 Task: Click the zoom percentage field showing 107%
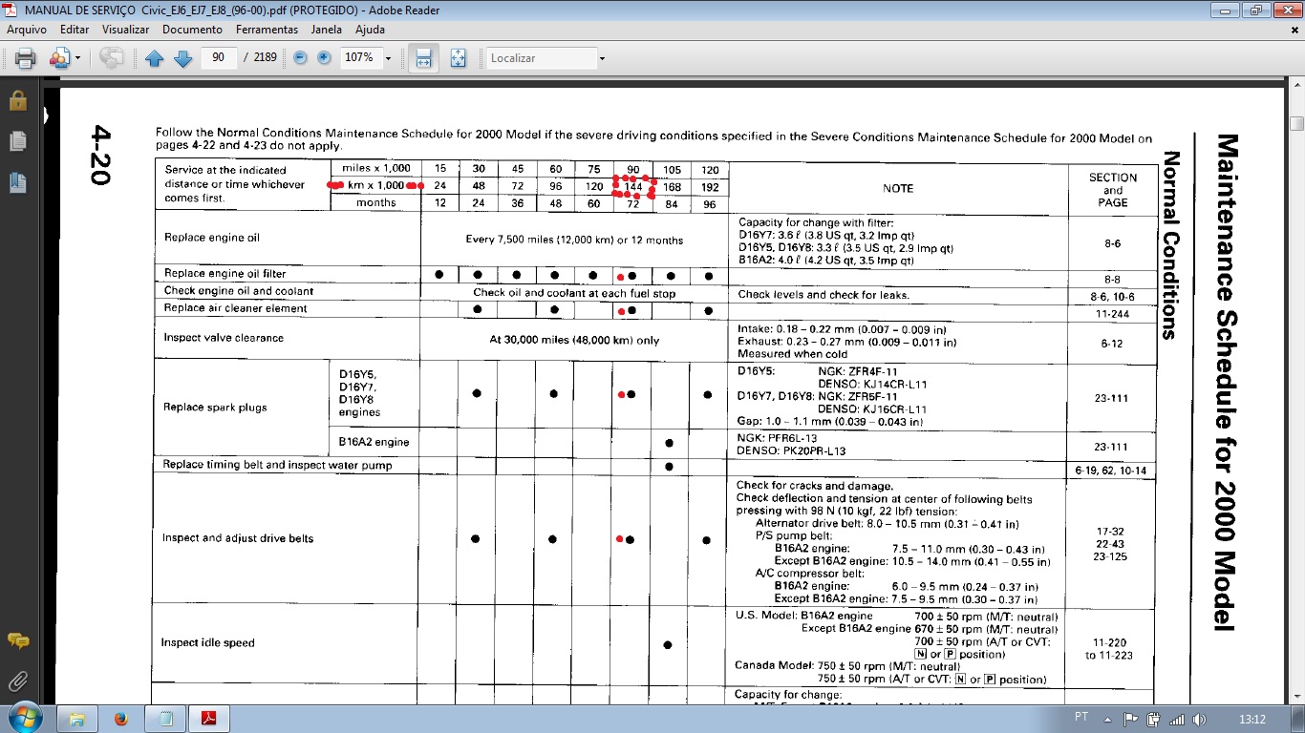(359, 58)
